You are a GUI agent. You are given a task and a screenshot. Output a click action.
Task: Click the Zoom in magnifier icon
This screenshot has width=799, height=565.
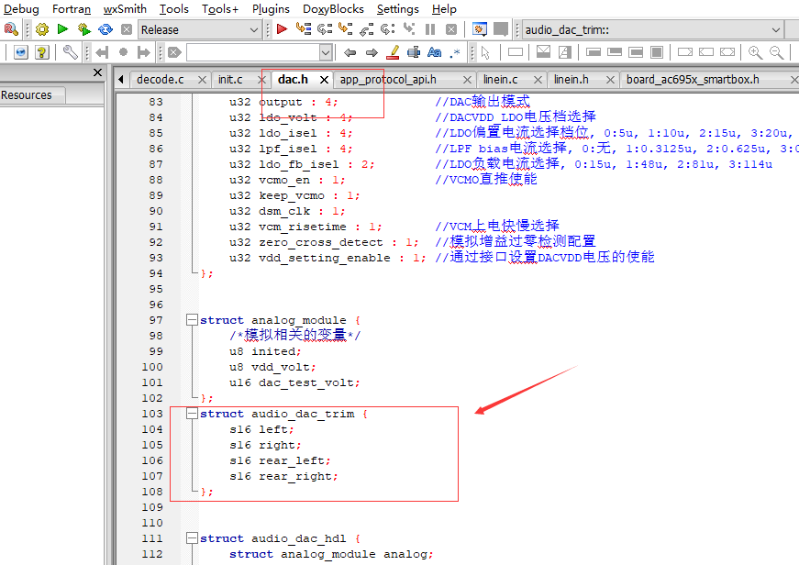point(755,52)
